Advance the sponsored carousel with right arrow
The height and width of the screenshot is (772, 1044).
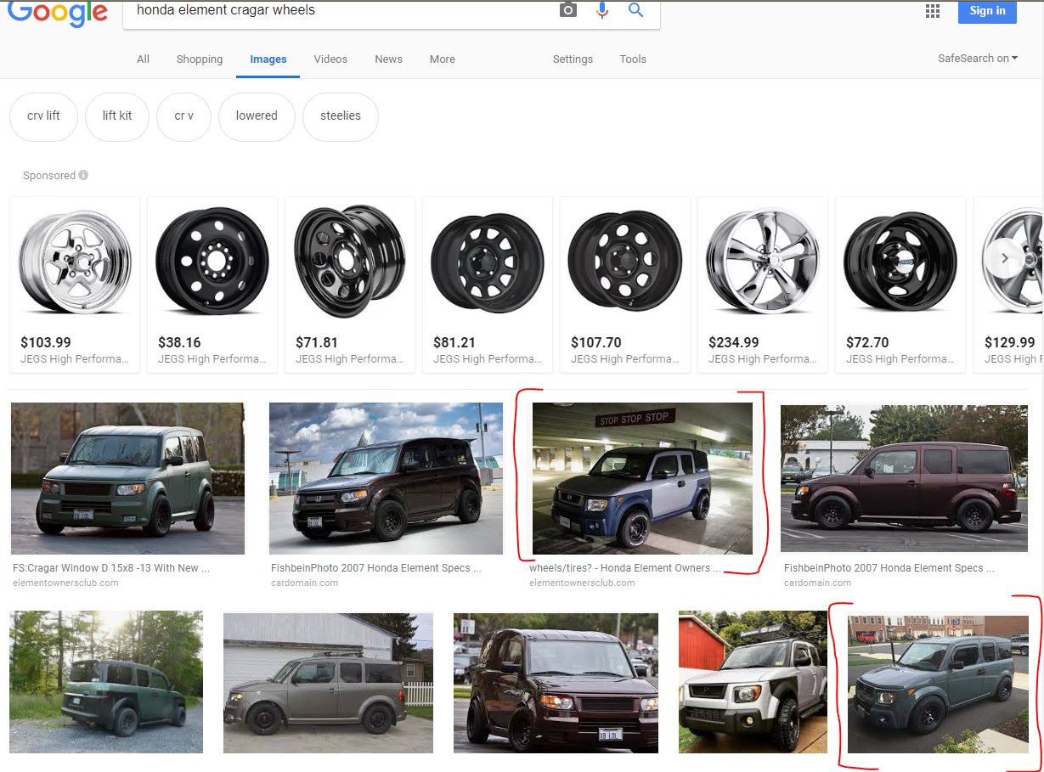click(1005, 257)
